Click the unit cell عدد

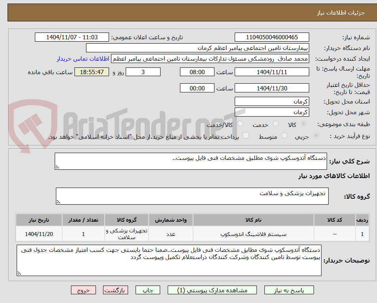(171, 234)
